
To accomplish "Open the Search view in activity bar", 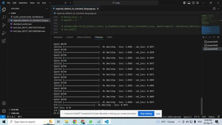I will [x=4, y=17].
